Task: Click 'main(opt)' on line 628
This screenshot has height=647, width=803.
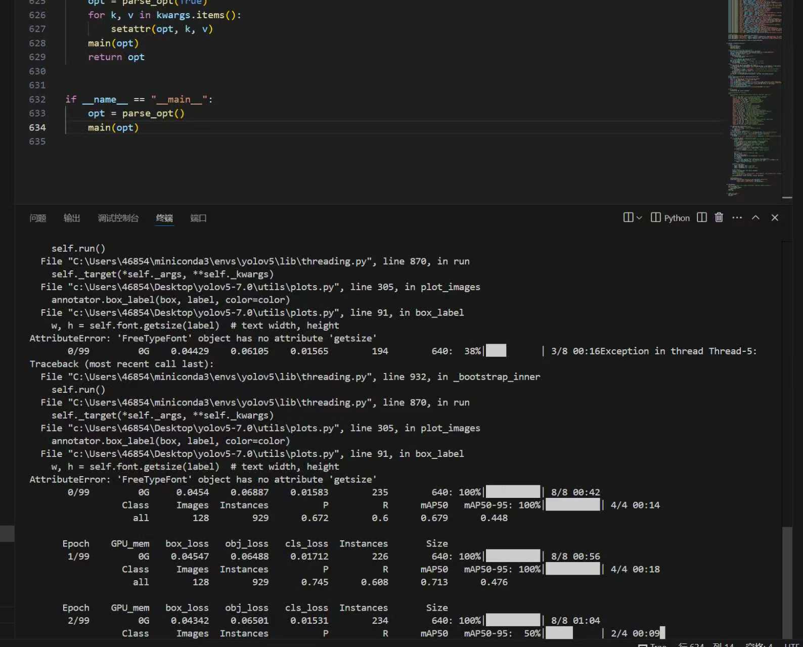Action: (x=113, y=43)
